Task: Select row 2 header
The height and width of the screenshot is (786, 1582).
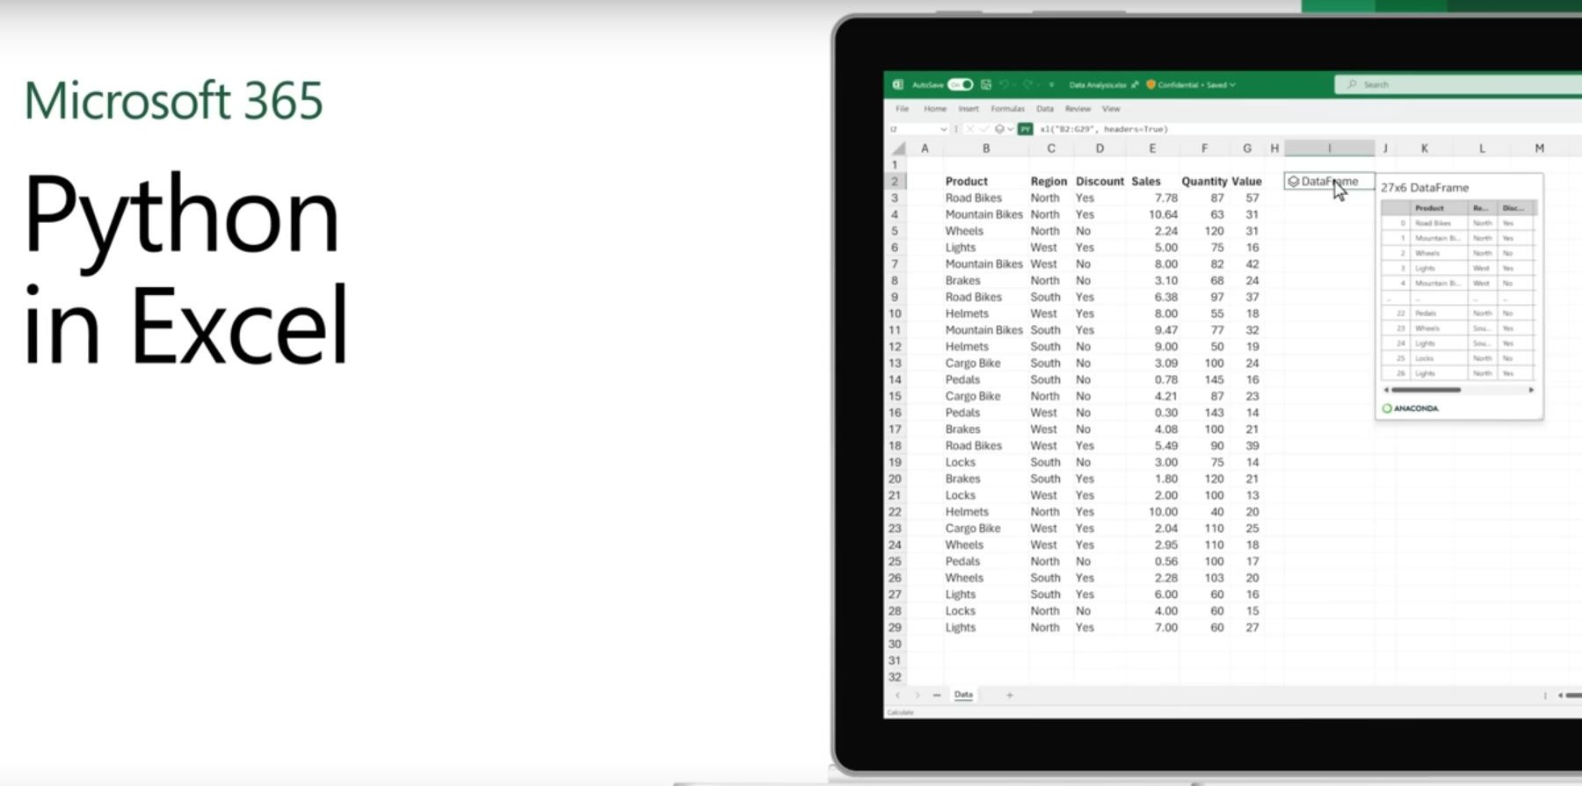Action: (895, 181)
